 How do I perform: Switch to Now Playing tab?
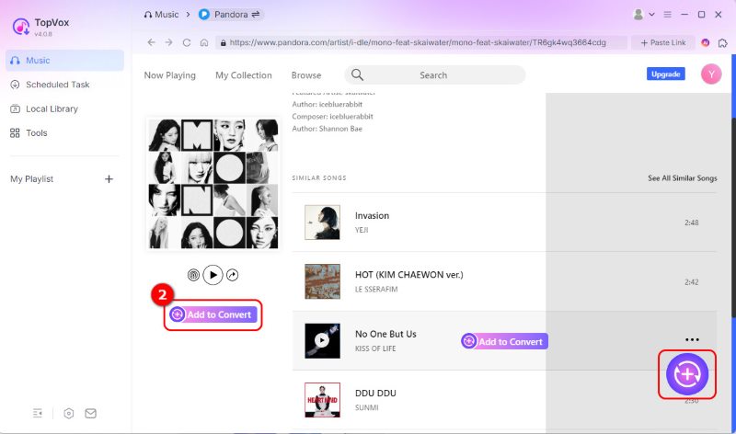(169, 75)
